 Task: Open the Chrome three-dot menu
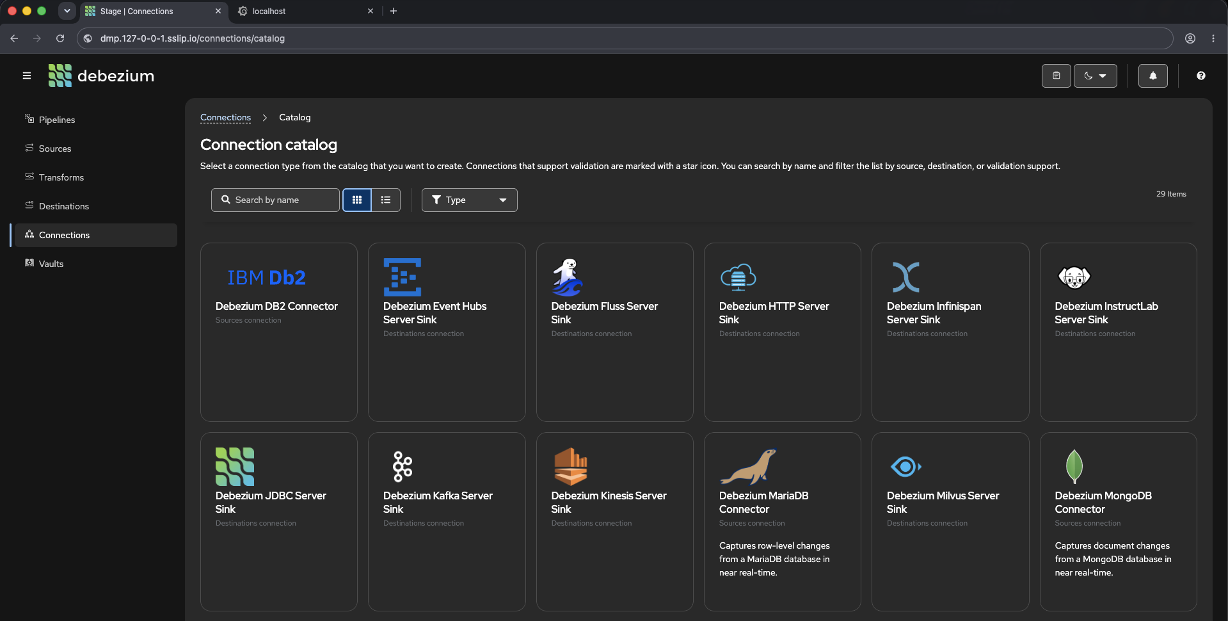[1213, 38]
